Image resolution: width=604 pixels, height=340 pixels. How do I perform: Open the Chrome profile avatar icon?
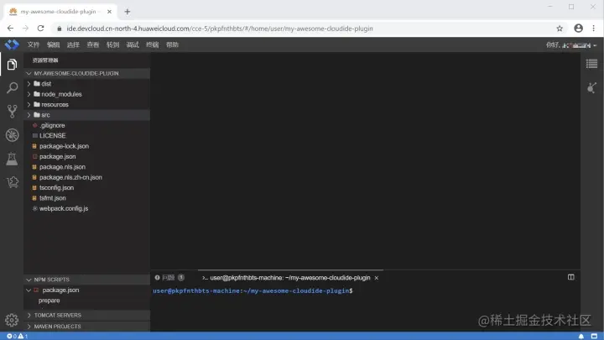click(578, 29)
